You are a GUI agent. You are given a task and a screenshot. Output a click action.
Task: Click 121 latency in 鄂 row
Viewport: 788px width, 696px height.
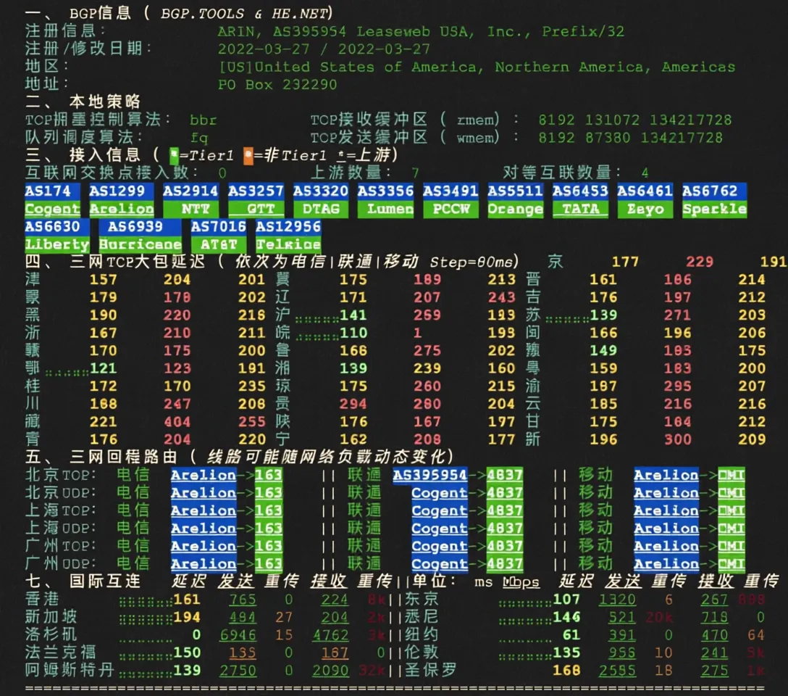click(x=103, y=368)
